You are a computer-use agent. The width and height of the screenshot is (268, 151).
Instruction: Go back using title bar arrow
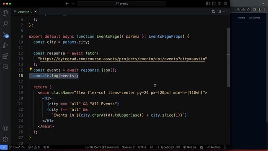coord(67,4)
